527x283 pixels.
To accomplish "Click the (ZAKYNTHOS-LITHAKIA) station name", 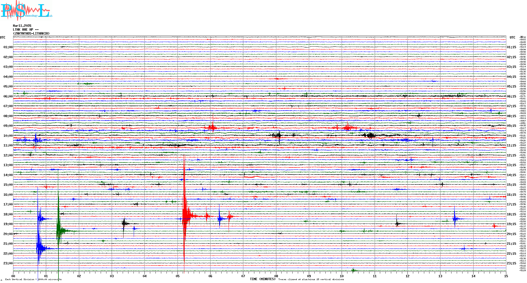I will click(x=31, y=34).
